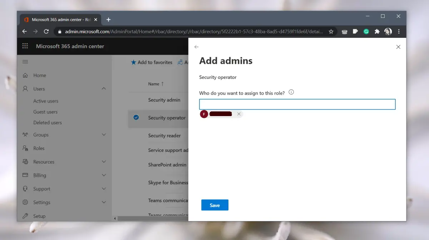Open the app launcher waffle icon

tap(25, 46)
